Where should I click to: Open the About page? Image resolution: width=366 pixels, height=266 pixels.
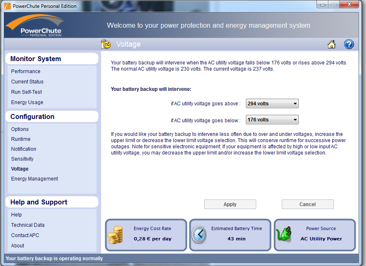coord(17,246)
